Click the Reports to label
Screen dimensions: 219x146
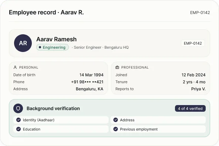click(125, 89)
